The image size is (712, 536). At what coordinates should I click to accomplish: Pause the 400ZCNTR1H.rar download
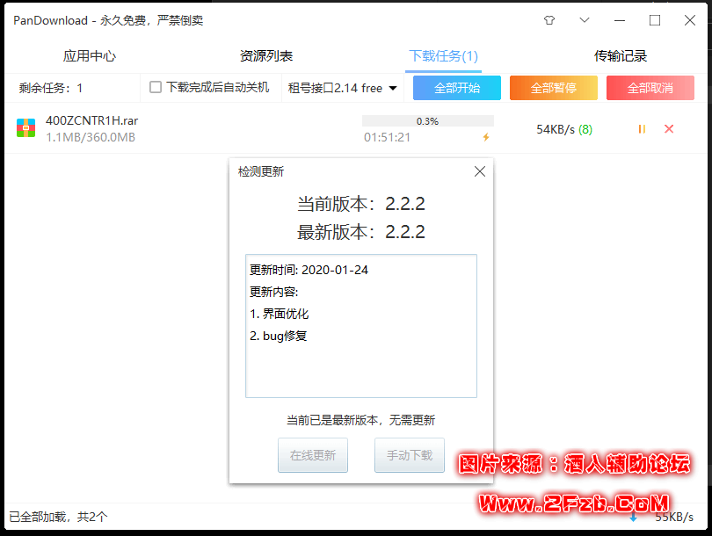coord(642,129)
